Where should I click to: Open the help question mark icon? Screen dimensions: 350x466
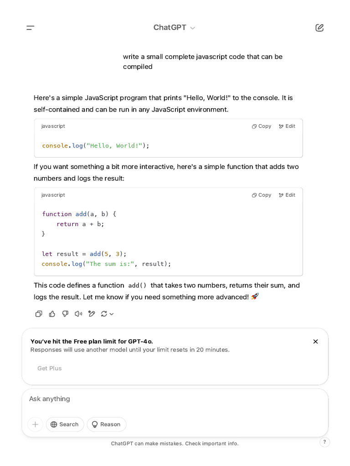point(324,442)
